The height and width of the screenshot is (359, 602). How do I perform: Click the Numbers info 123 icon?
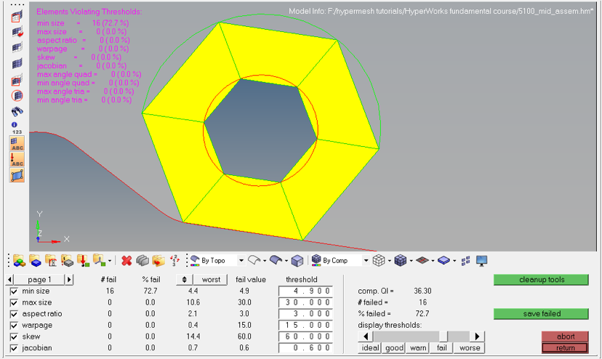(x=17, y=128)
